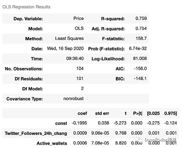Select the time value 09:36:40
182x148 pixels.
(x=75, y=59)
